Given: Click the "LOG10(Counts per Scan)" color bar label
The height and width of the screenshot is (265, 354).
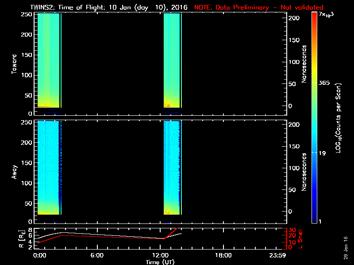Looking at the screenshot, I should (339, 117).
